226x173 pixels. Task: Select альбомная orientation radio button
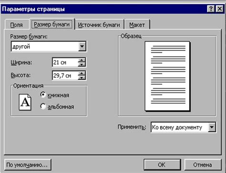coord(43,106)
